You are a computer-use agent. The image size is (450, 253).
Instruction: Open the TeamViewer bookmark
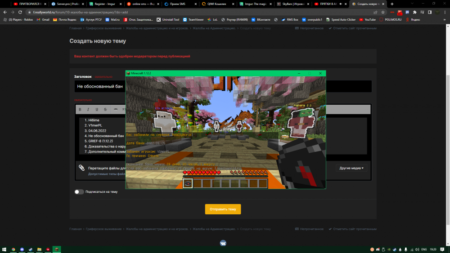(193, 20)
